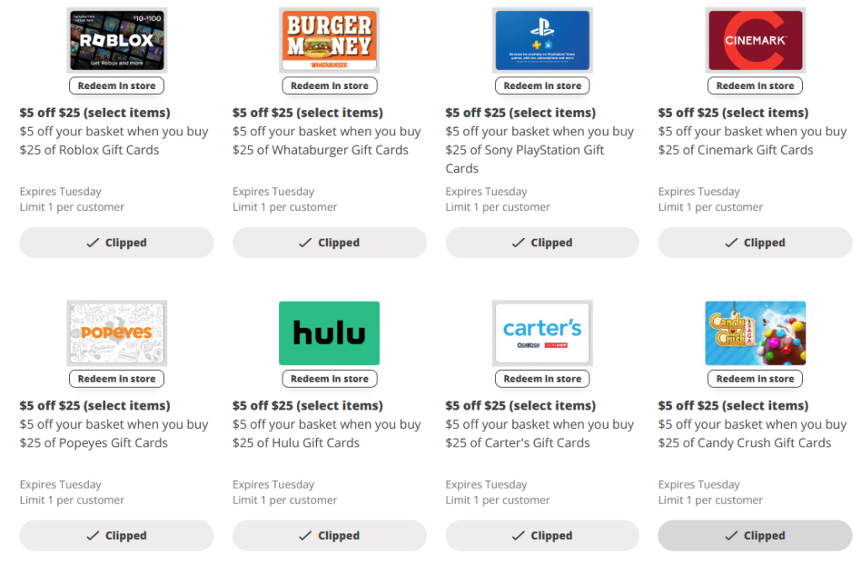The height and width of the screenshot is (565, 861).
Task: Unclip the Roblox gift card coupon
Action: click(x=117, y=243)
